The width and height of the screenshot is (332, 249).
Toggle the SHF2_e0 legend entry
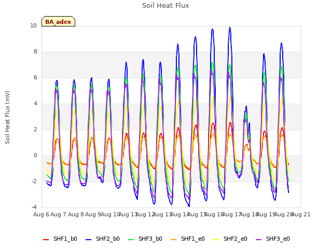pos(230,239)
